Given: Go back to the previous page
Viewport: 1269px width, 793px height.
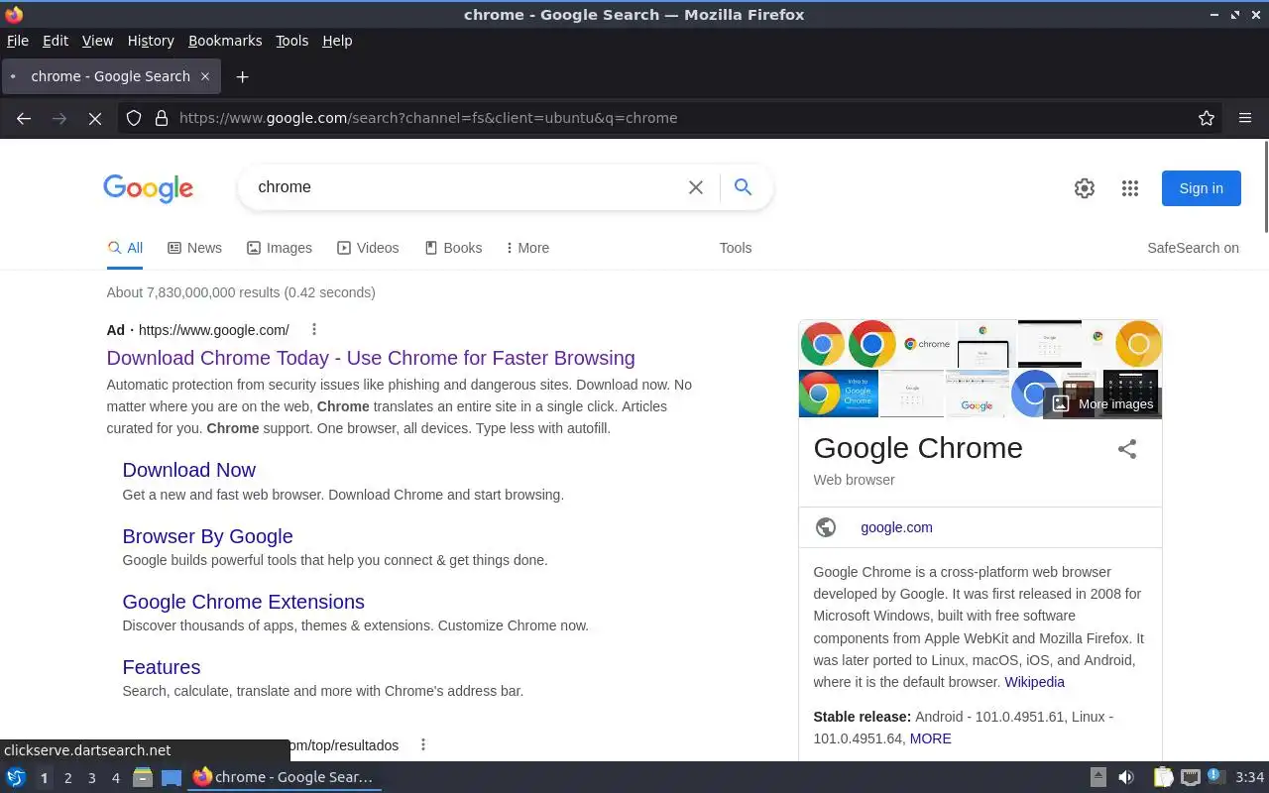Looking at the screenshot, I should click(x=24, y=118).
